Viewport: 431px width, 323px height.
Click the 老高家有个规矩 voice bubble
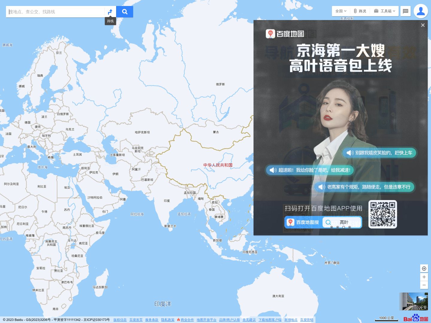pyautogui.click(x=365, y=187)
